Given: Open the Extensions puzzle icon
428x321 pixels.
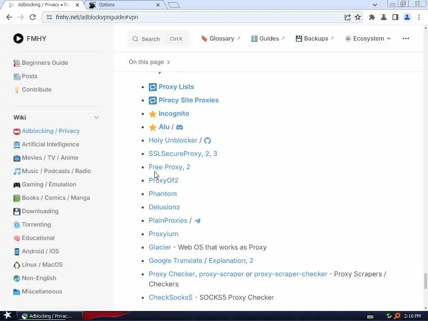Looking at the screenshot, I should click(372, 17).
